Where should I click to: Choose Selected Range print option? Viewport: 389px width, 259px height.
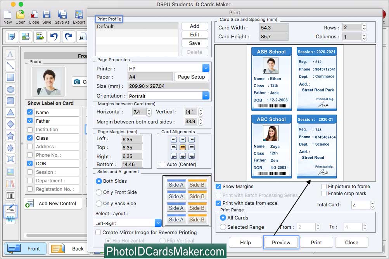pyautogui.click(x=223, y=227)
